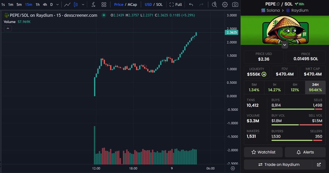Open Raydium trade in external window
This screenshot has height=173, width=329.
[x=319, y=165]
